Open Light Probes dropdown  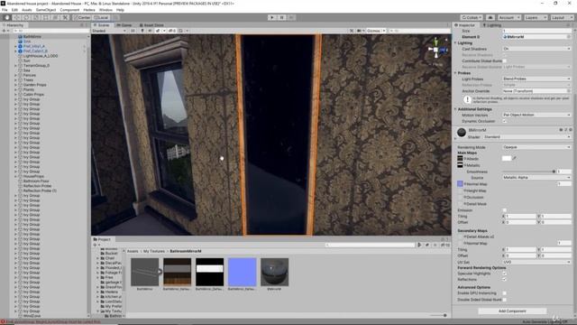[x=537, y=79]
